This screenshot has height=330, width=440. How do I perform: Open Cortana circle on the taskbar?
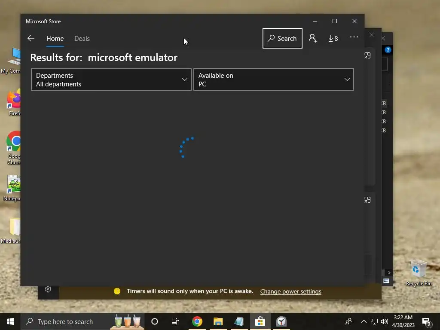(x=155, y=321)
